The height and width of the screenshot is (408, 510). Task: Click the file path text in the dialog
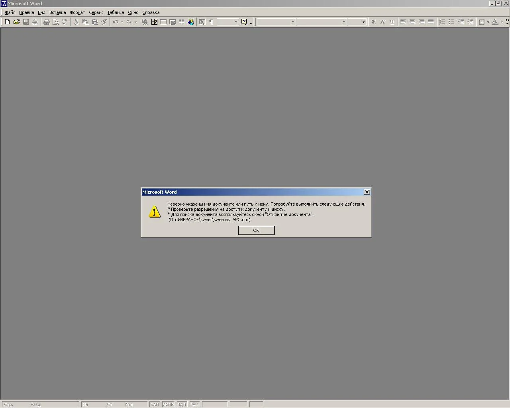pyautogui.click(x=210, y=220)
